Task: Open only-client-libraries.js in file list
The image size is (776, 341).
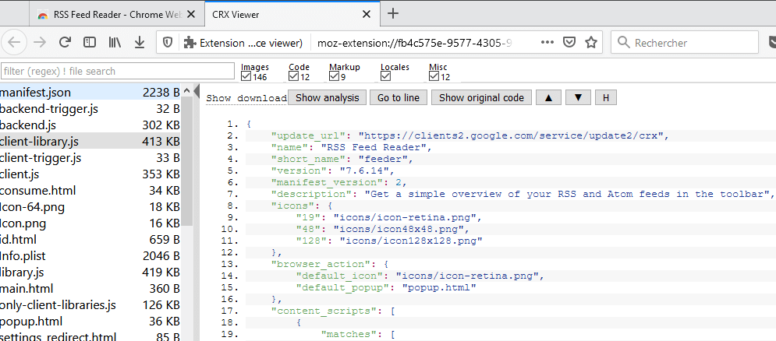Action: tap(90, 305)
